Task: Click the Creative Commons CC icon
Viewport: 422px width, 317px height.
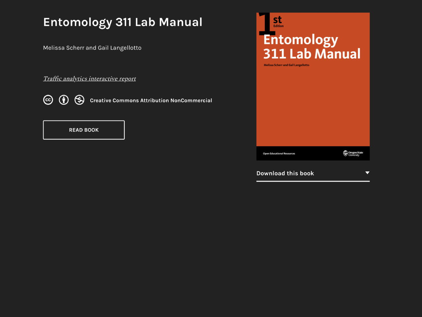Action: point(48,100)
